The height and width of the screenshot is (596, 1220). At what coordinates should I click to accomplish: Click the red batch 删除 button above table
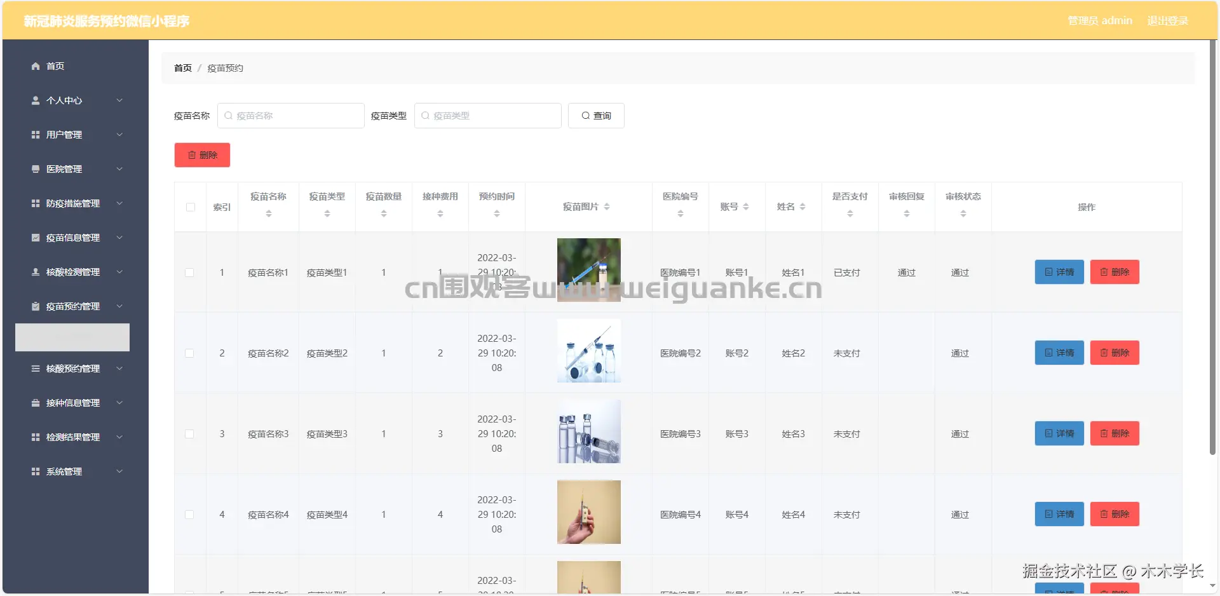click(x=202, y=155)
